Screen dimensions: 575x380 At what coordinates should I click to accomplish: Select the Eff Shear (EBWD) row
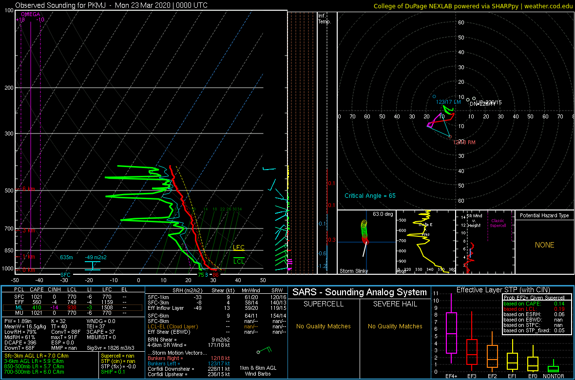[216, 332]
